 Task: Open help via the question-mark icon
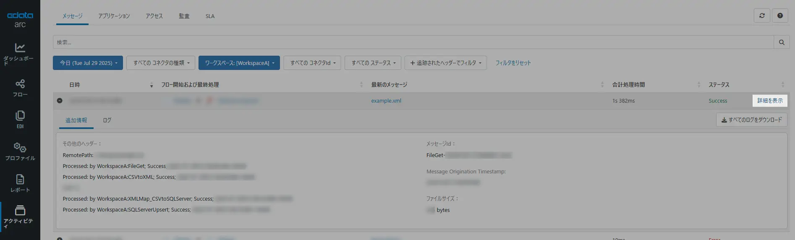pyautogui.click(x=780, y=15)
